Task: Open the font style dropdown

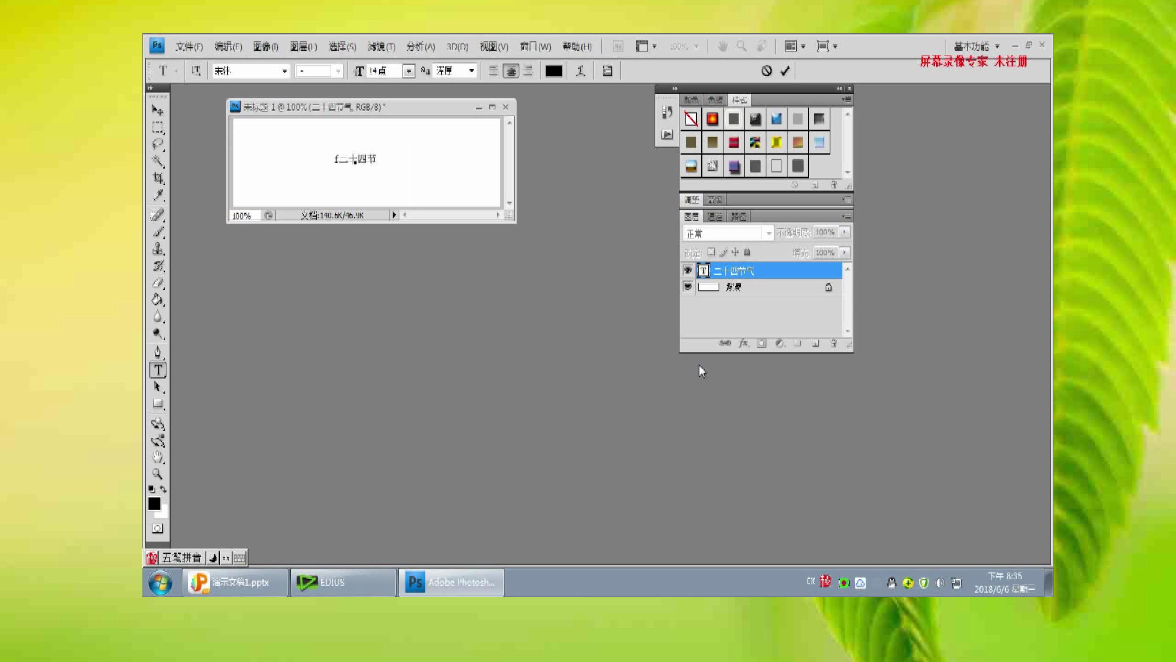Action: tap(338, 71)
